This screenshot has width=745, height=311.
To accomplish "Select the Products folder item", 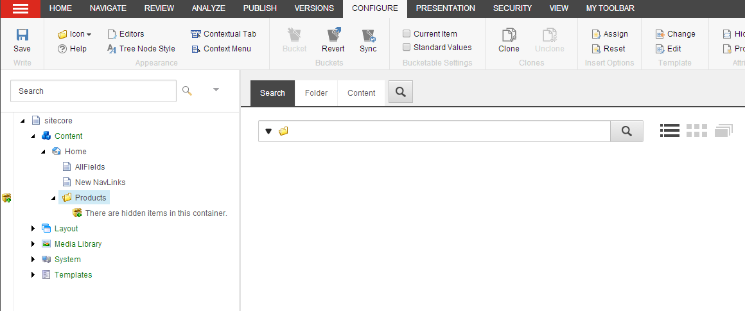I will click(85, 197).
